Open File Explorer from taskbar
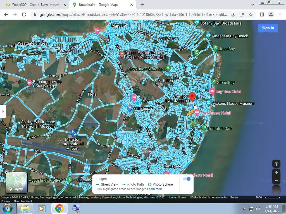 [x=25, y=208]
